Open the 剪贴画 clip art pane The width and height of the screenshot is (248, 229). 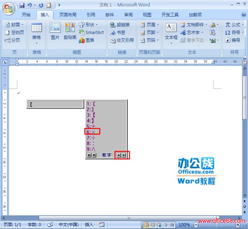[70, 31]
